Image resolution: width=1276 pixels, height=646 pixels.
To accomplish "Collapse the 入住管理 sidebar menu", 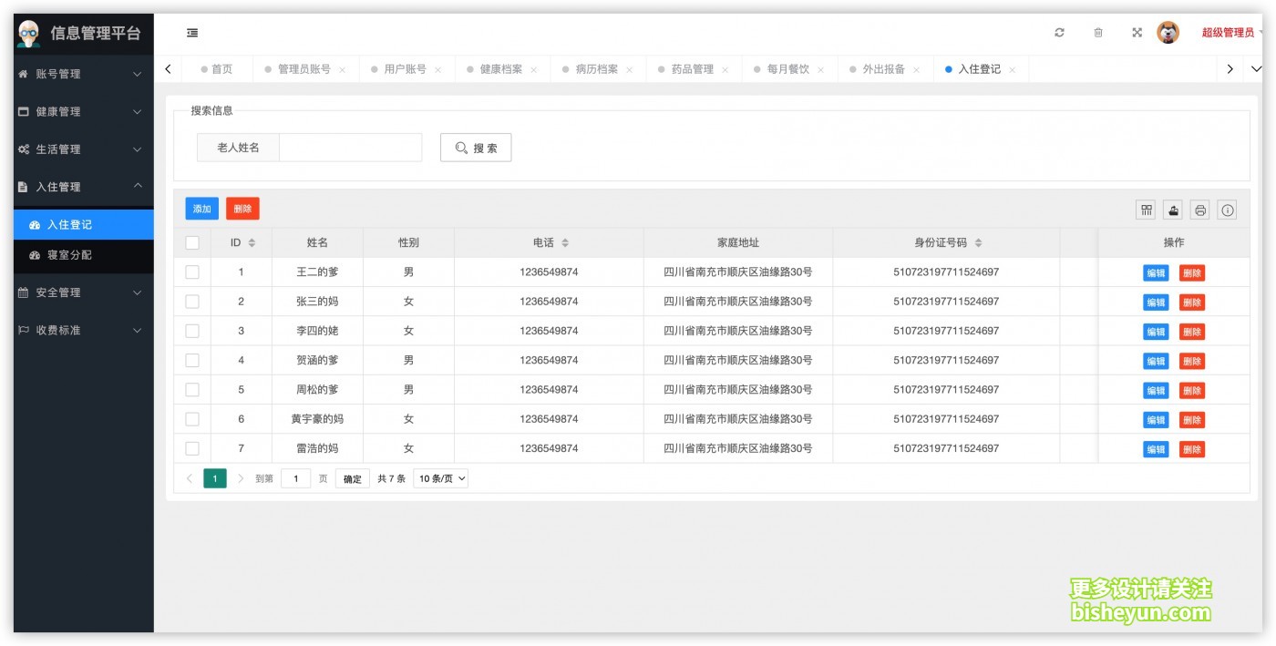I will pyautogui.click(x=83, y=187).
